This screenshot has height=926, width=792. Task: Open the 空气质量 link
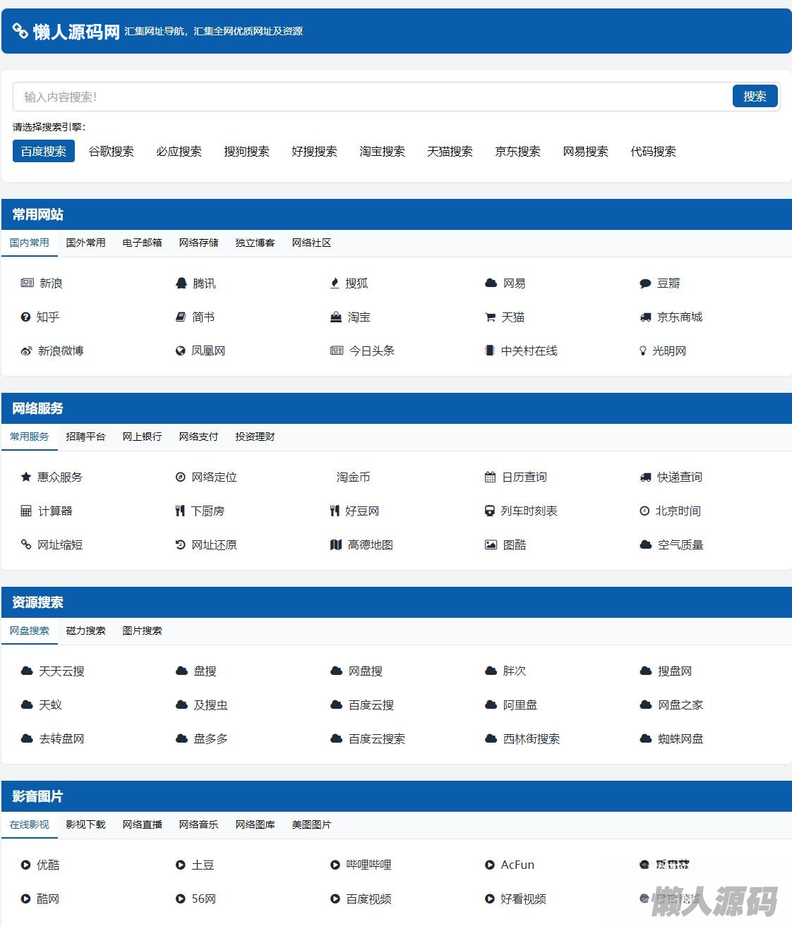[x=680, y=545]
